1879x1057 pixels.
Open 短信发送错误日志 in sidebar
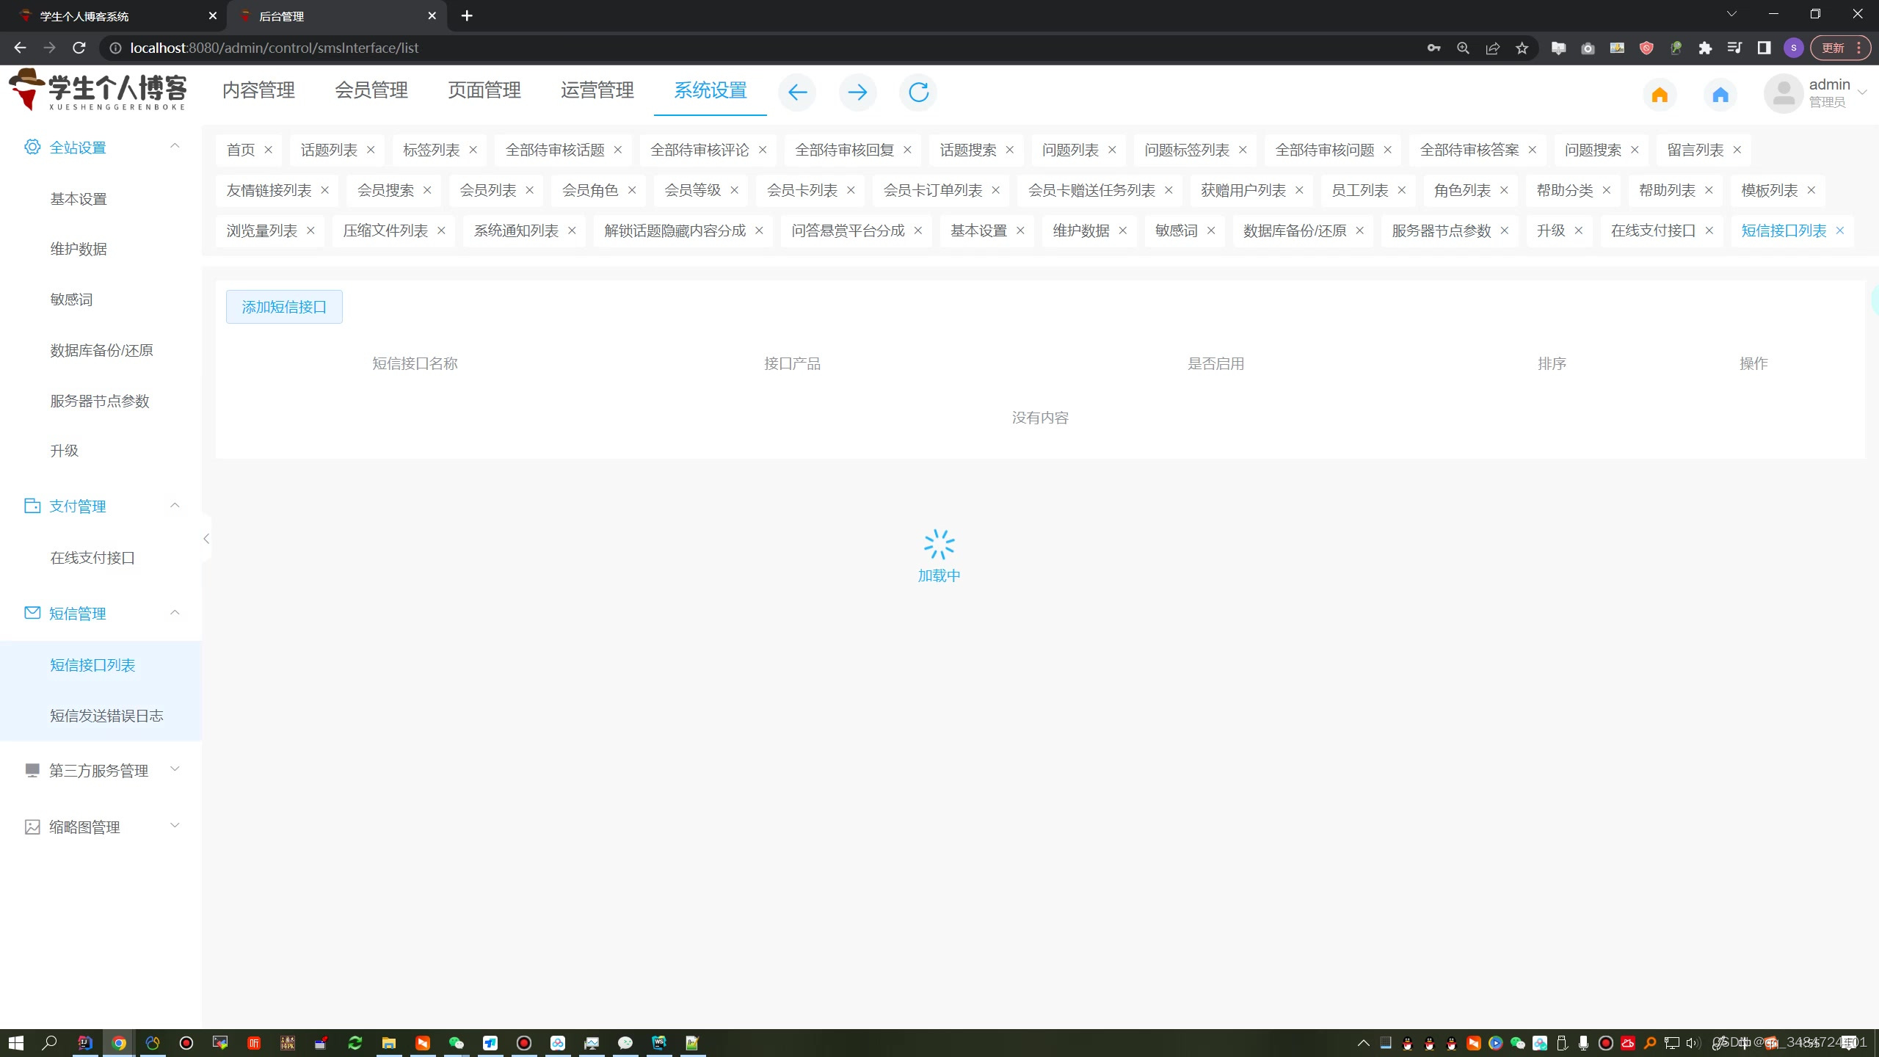pos(106,716)
